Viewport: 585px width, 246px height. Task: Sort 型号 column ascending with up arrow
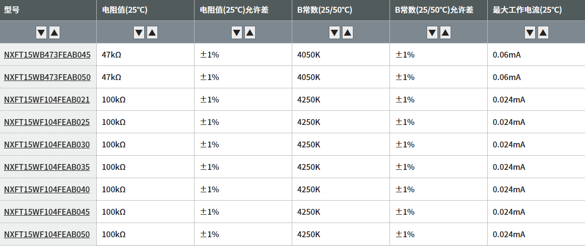click(x=54, y=32)
